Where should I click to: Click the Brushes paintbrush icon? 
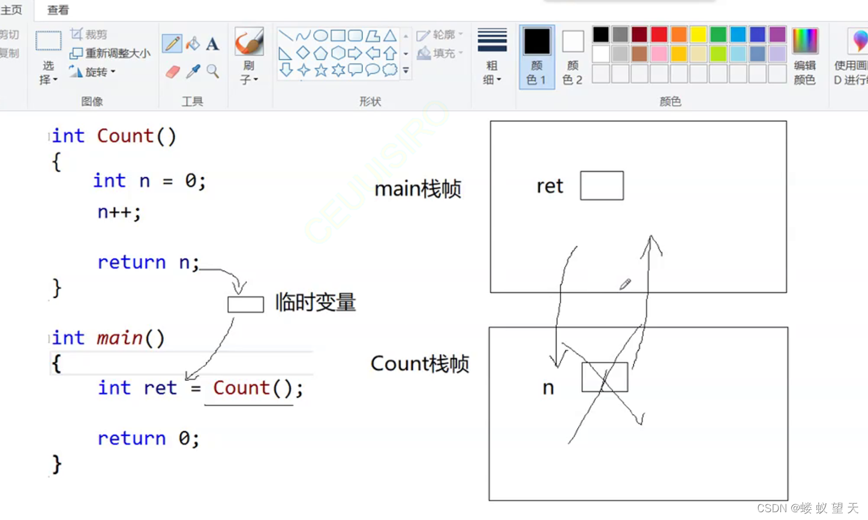pyautogui.click(x=249, y=41)
